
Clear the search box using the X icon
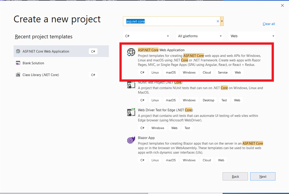(218, 21)
